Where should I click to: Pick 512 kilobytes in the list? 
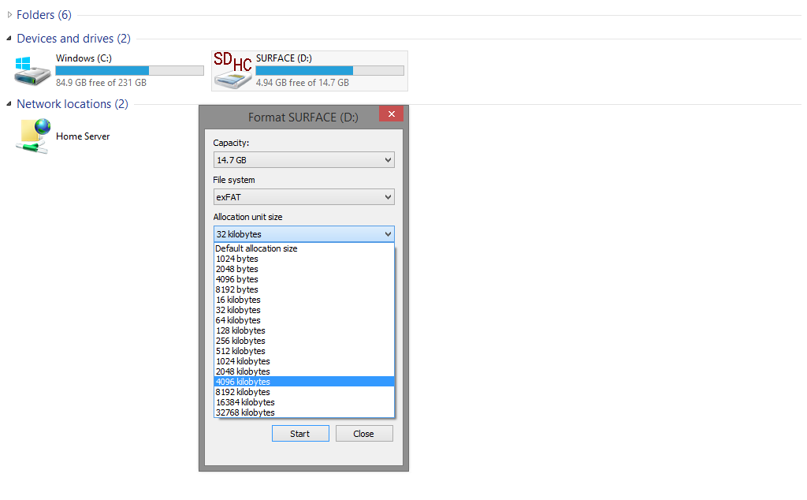coord(303,351)
